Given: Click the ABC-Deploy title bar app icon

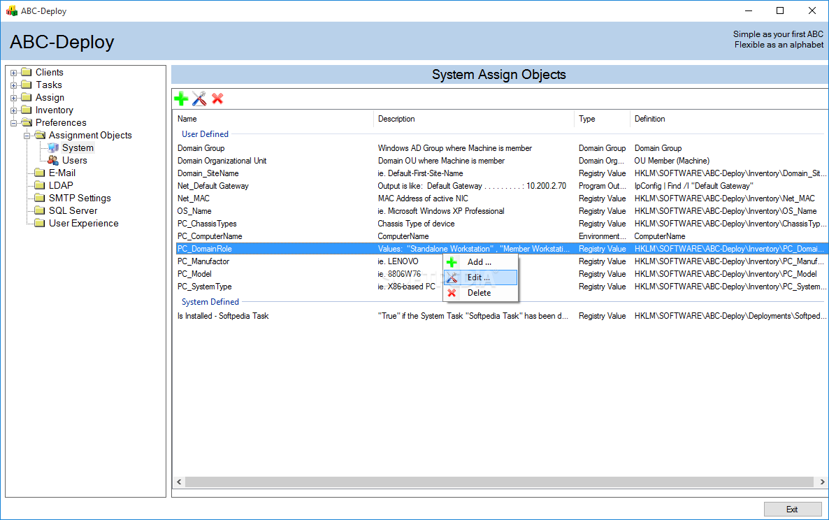Looking at the screenshot, I should (12, 10).
